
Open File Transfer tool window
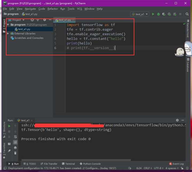click(49, 164)
